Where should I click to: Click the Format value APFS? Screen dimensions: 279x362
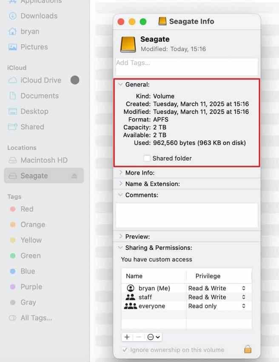click(161, 119)
